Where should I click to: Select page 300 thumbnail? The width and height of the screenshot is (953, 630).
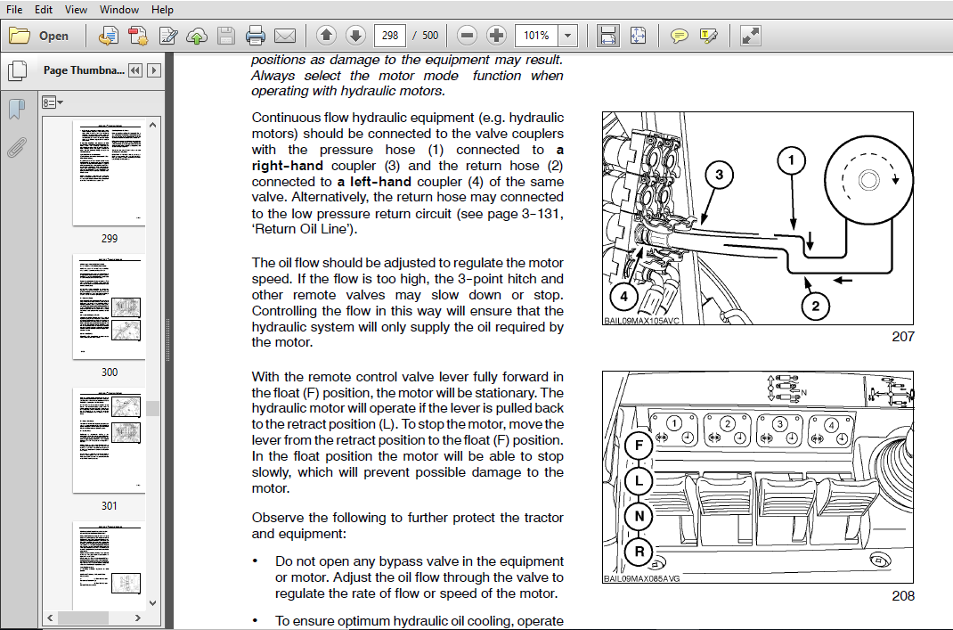coord(109,307)
